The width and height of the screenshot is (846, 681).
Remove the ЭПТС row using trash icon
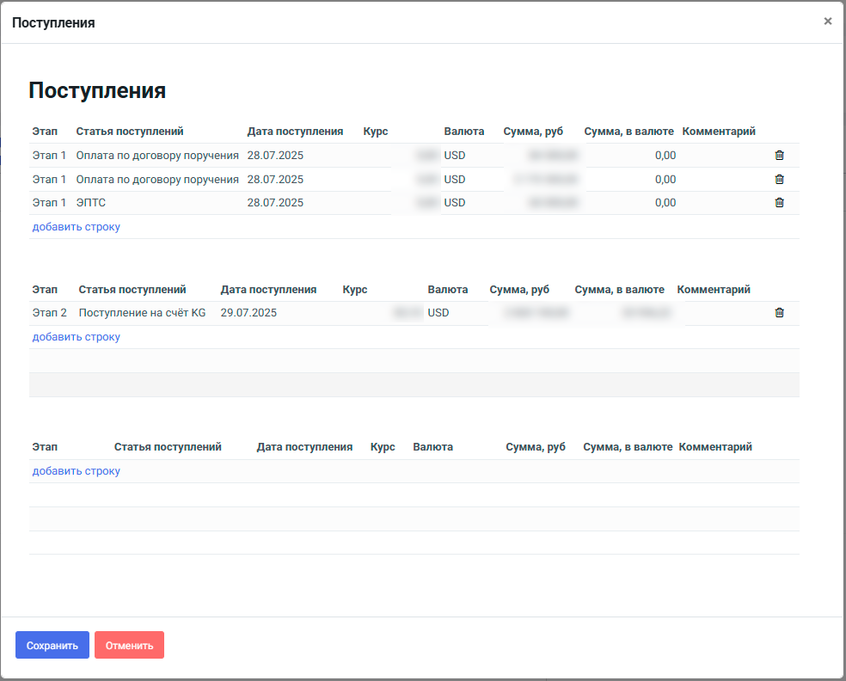[x=779, y=203]
